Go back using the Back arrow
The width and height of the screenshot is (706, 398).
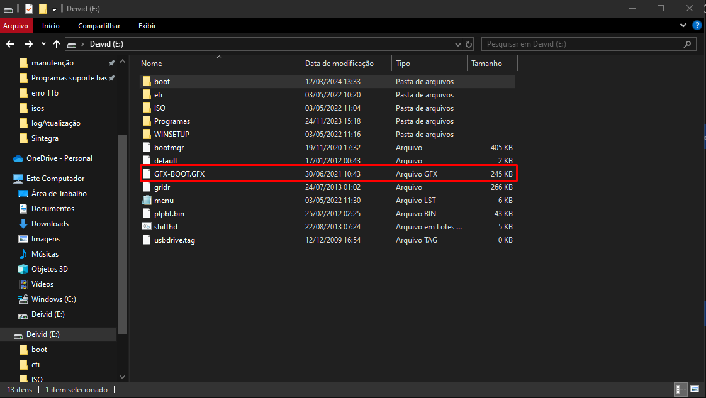coord(10,44)
